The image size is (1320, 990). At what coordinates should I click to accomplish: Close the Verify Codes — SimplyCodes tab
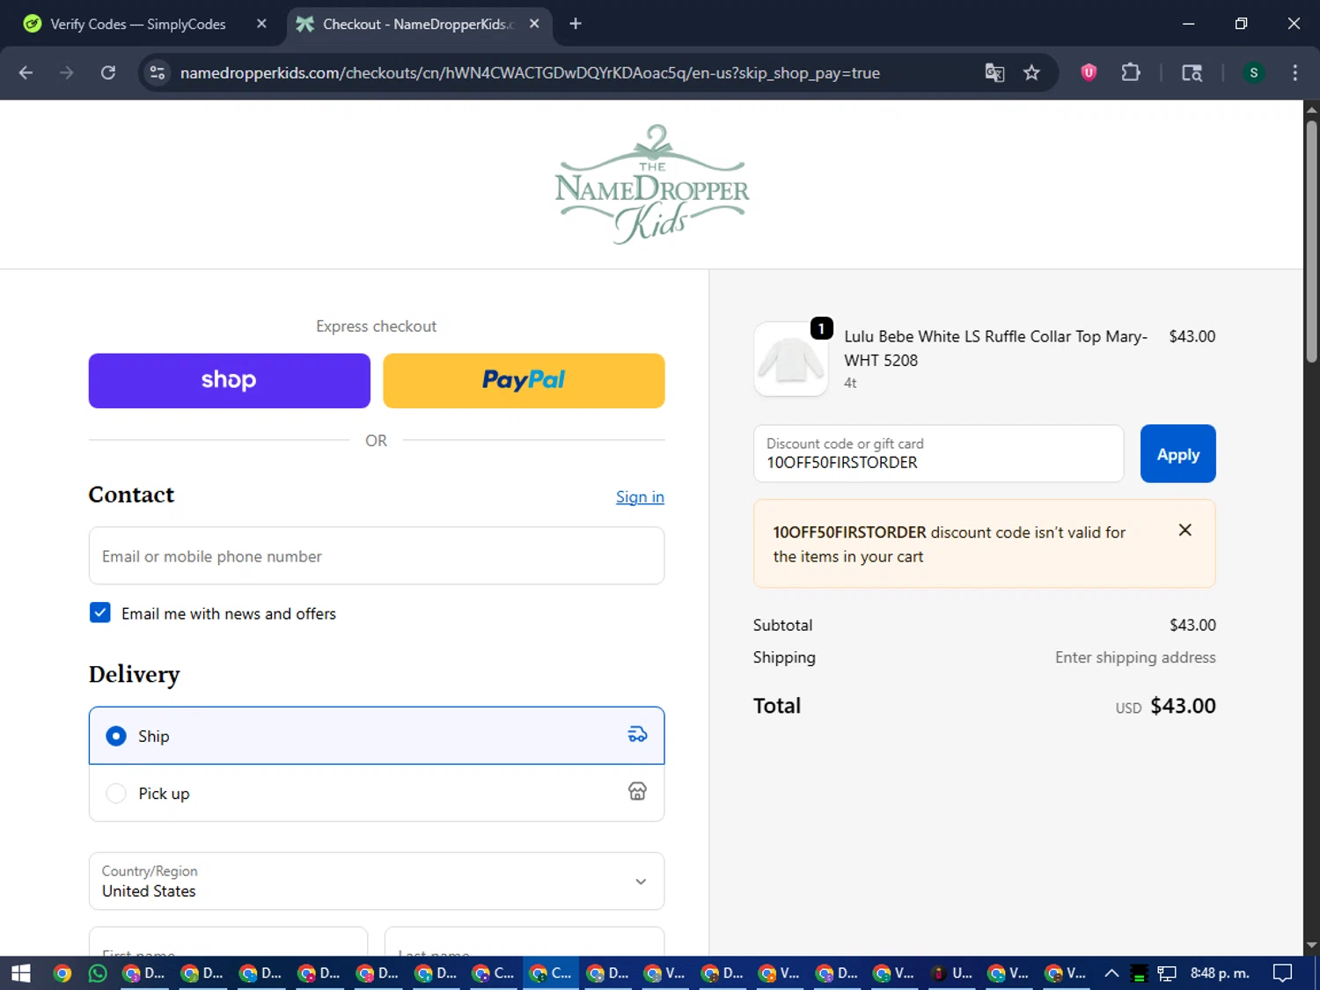point(261,24)
